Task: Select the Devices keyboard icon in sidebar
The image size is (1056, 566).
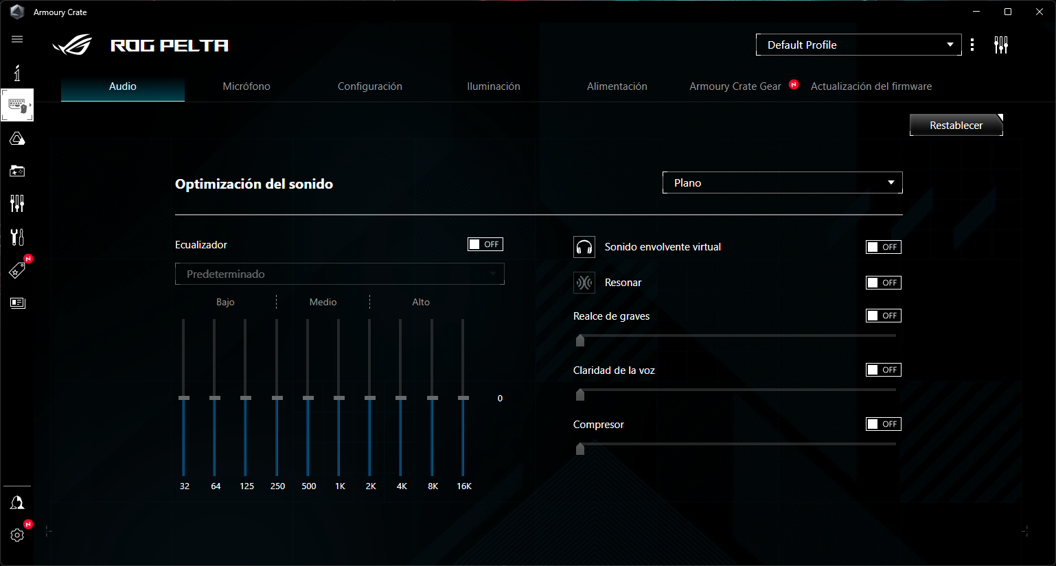Action: 17,105
